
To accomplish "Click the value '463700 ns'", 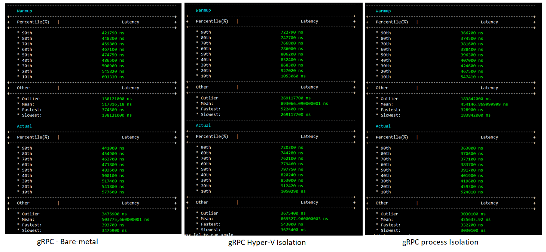I will point(113,159).
